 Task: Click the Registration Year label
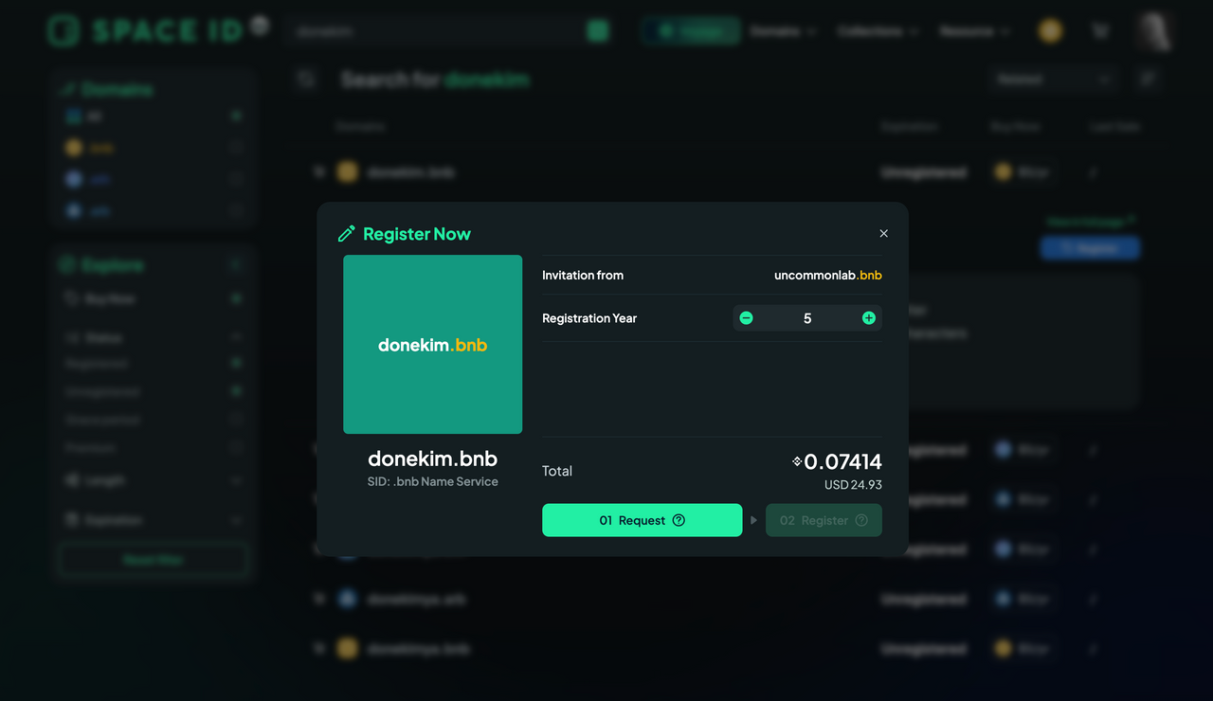click(x=589, y=318)
